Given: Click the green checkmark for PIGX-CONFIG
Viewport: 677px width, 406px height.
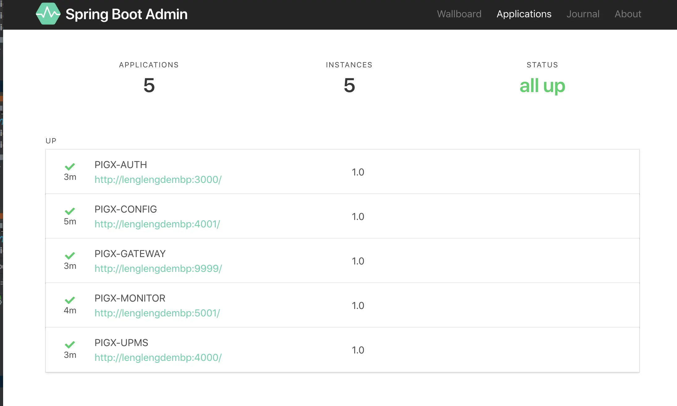Looking at the screenshot, I should (70, 211).
